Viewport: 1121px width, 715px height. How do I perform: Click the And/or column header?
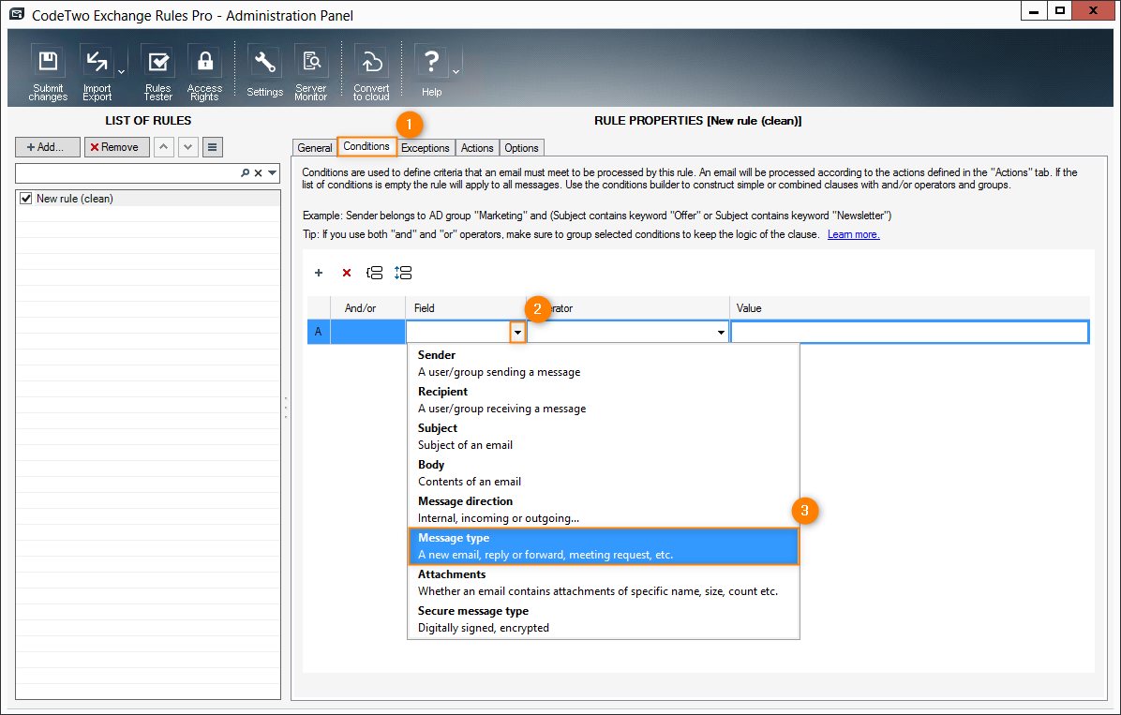367,308
